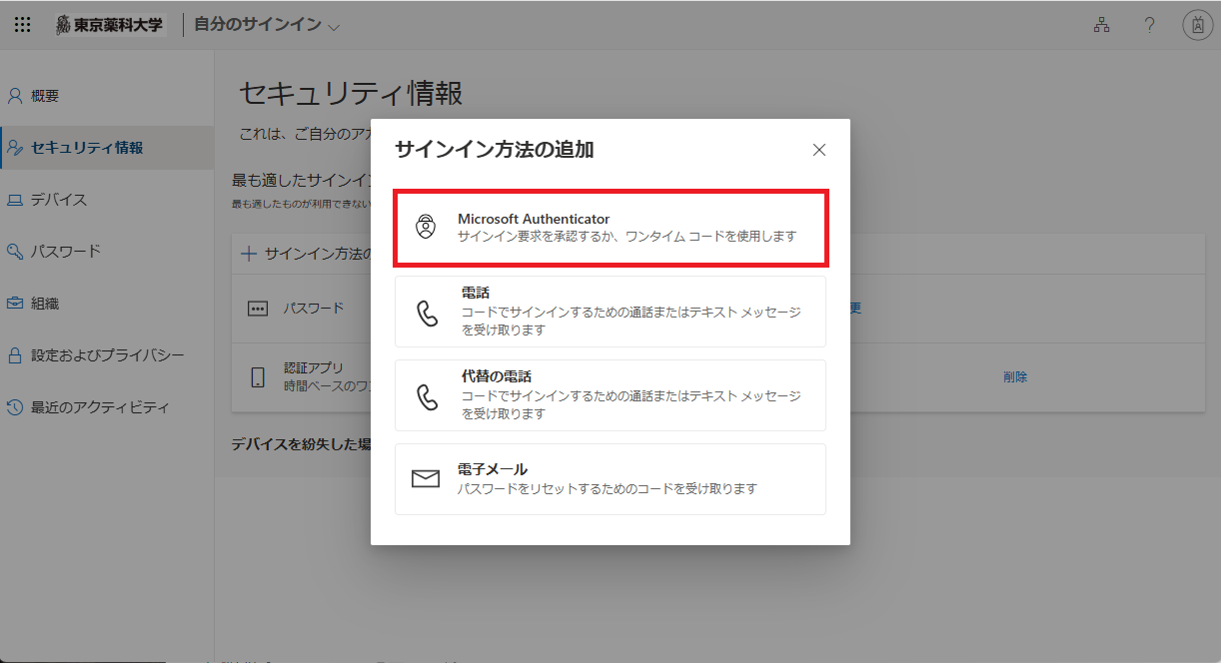
Task: Click the organization switcher icon in top bar
Action: click(x=1101, y=25)
